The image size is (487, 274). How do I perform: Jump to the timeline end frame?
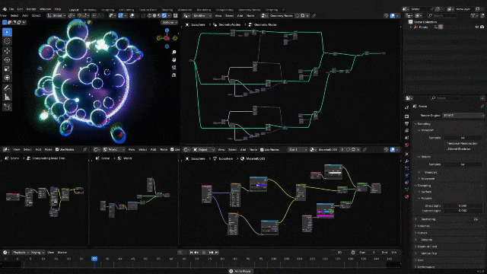(217, 253)
